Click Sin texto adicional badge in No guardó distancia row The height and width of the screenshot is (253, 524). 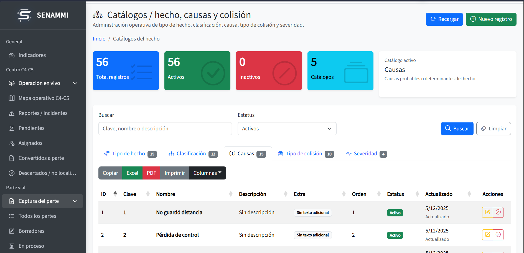(x=313, y=213)
